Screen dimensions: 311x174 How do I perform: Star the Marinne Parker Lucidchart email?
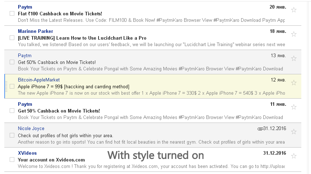(x=294, y=34)
